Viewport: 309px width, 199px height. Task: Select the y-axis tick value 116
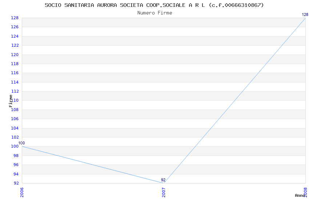(x=15, y=73)
